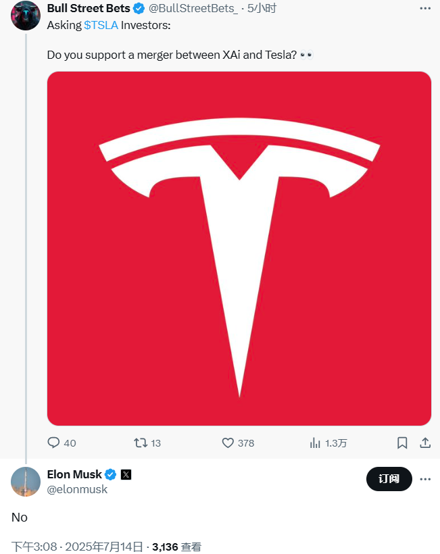
Task: Bookmark the Bull Street Bets tweet
Action: [402, 443]
